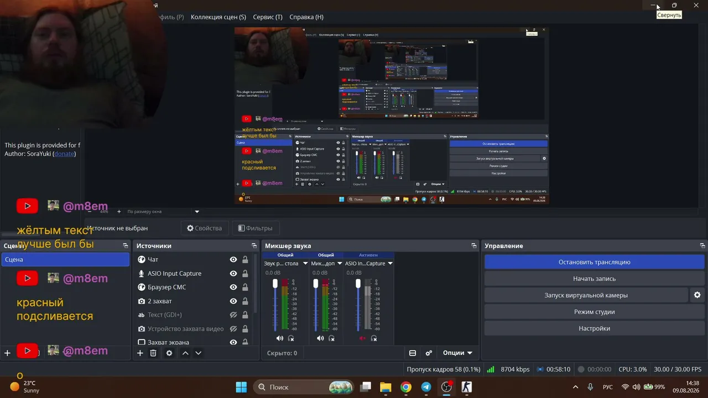Move source up with the up arrow
The image size is (708, 398).
[x=185, y=353]
